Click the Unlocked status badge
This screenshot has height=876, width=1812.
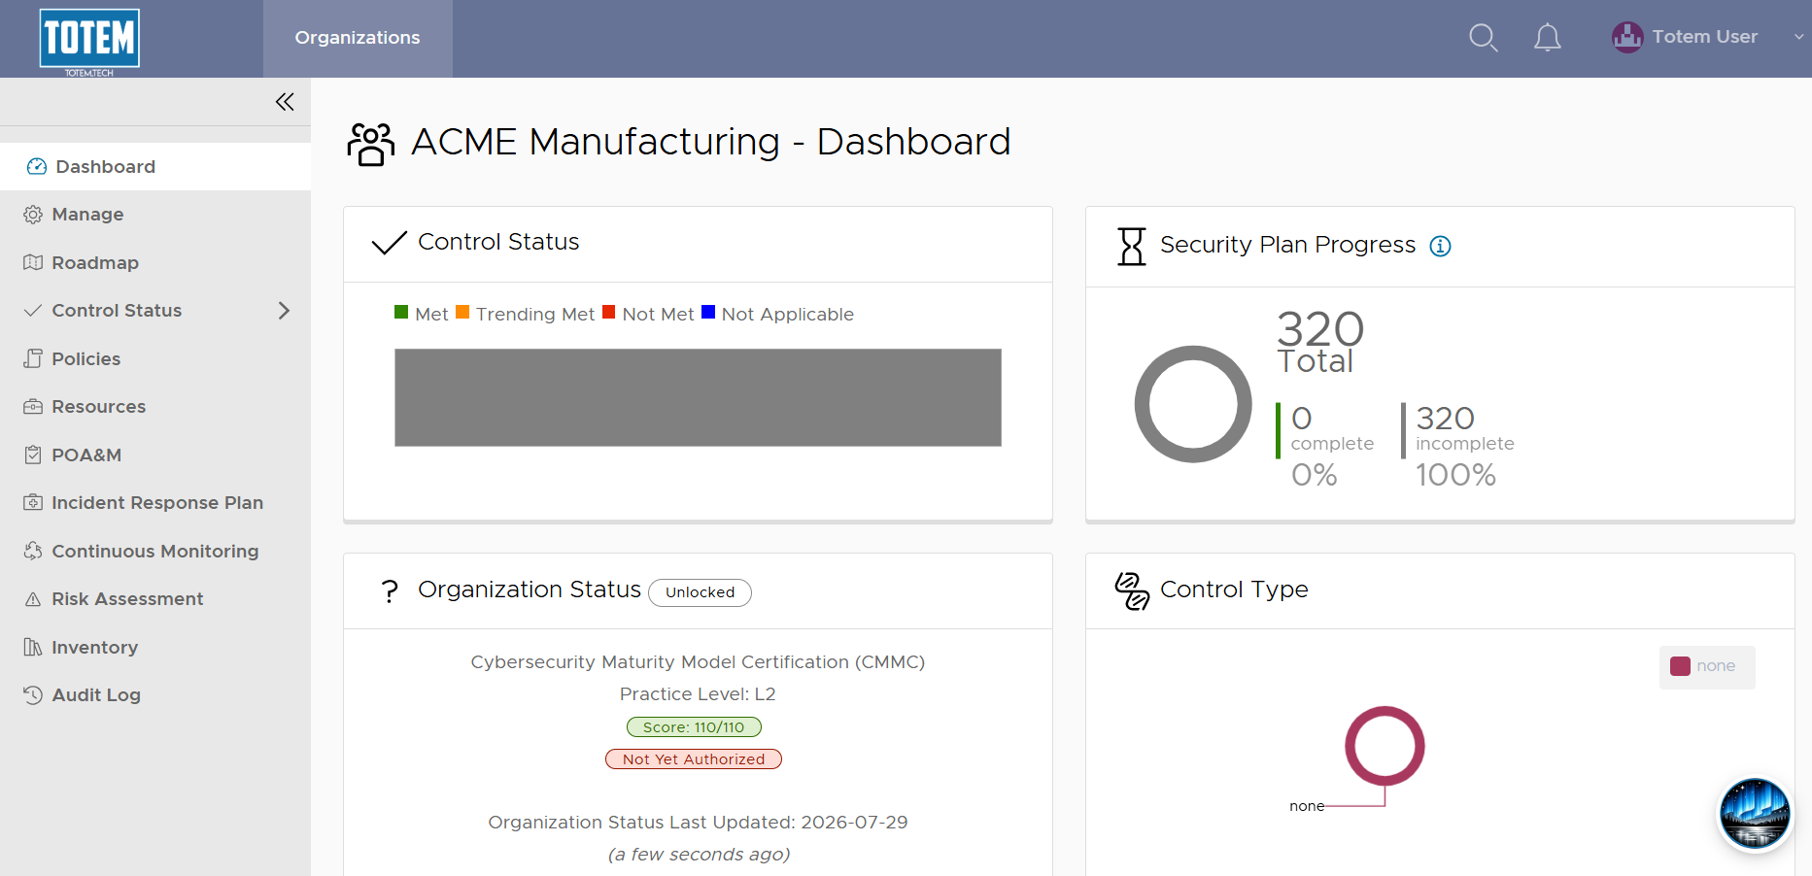(700, 592)
